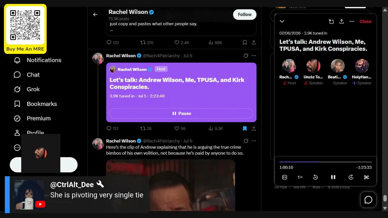Viewport: 388px width, 218px height.
Task: Pause the Space playback in player
Action: tap(333, 177)
